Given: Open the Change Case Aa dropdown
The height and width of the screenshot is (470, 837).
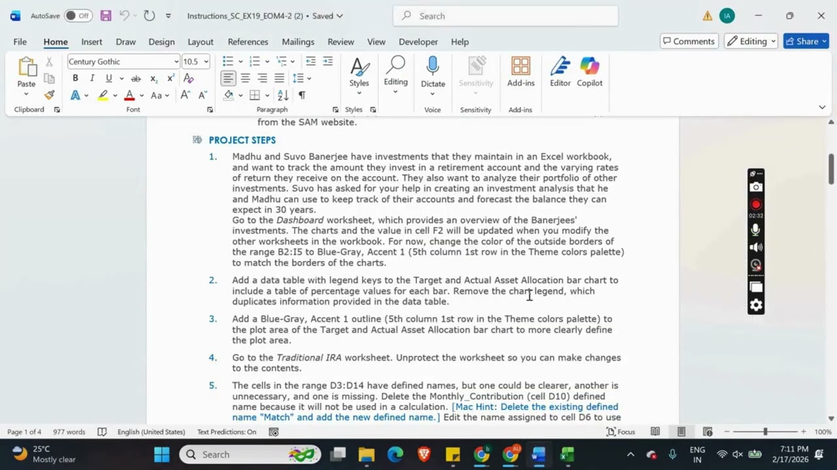Looking at the screenshot, I should pyautogui.click(x=160, y=95).
